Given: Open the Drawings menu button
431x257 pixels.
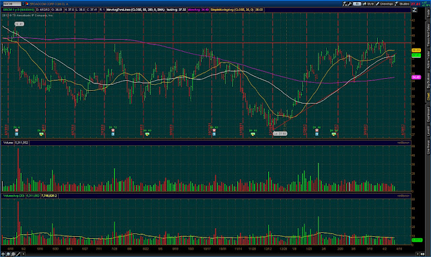Looking at the screenshot, I should click(385, 4).
